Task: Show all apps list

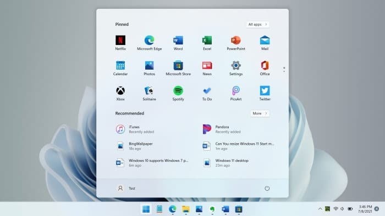Action: click(257, 25)
